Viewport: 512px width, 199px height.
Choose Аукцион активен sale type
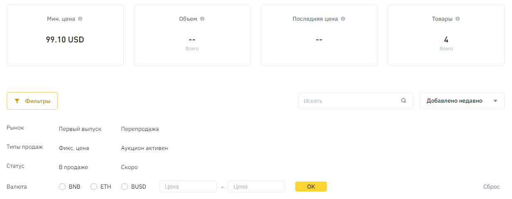pyautogui.click(x=145, y=148)
